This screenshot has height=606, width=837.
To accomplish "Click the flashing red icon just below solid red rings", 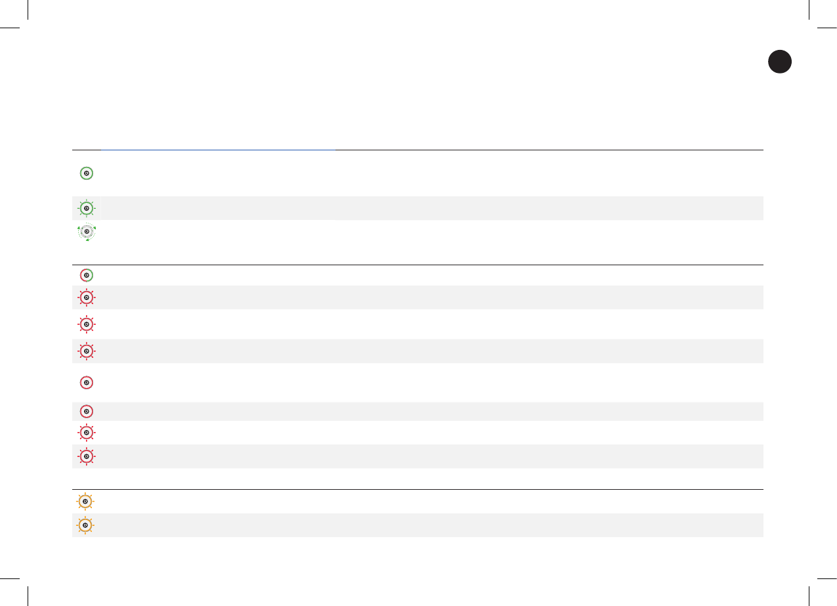I will 86,433.
